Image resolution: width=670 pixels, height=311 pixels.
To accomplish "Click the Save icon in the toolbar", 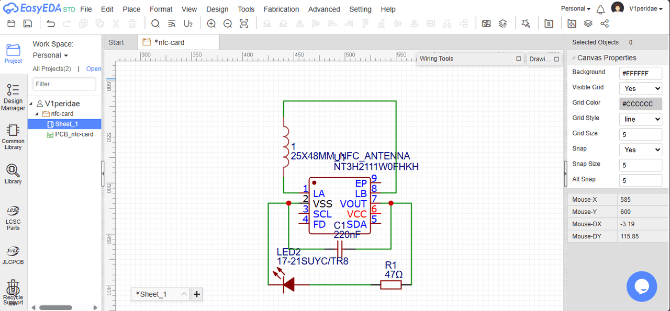I will tap(28, 24).
